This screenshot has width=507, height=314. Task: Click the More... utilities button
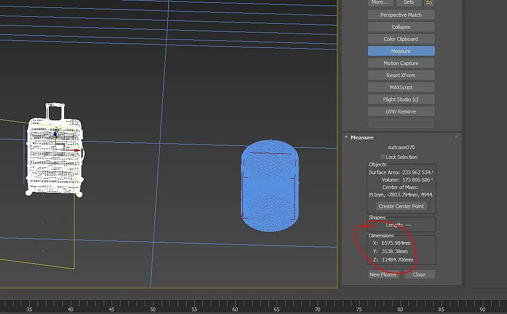click(380, 2)
